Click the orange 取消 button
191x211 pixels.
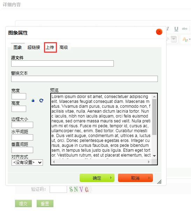(135, 178)
